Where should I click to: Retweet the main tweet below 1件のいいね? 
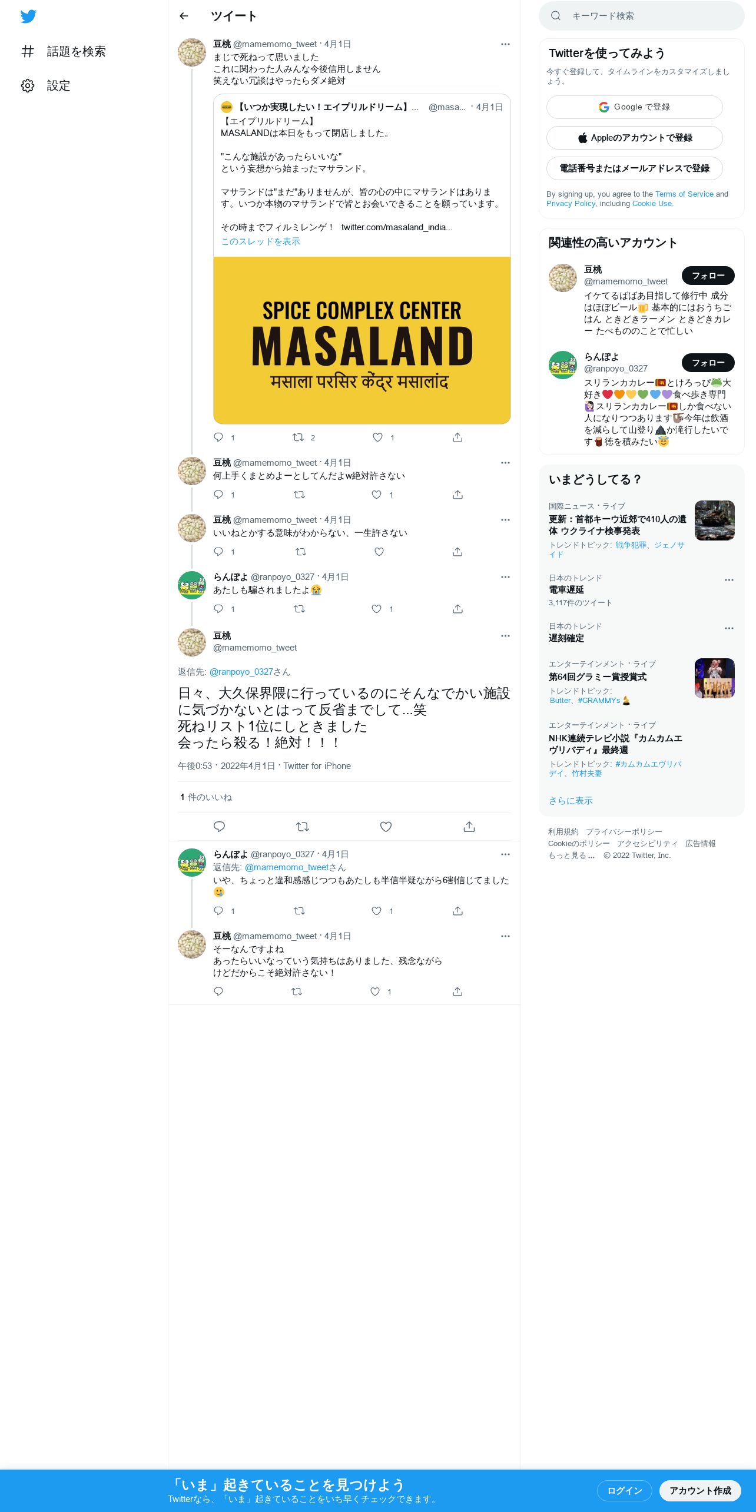tap(303, 827)
